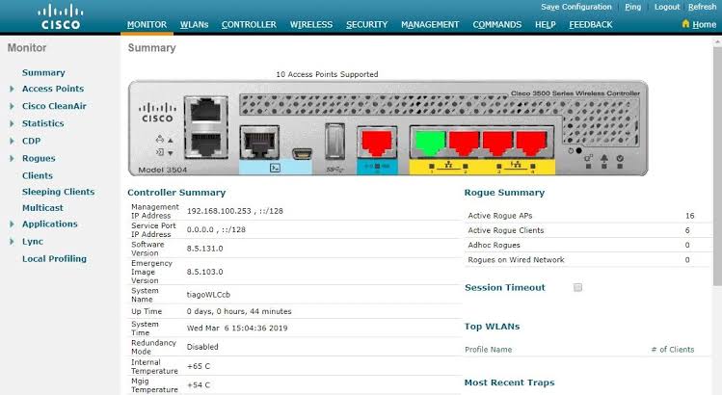Open the FEEDBACK menu tab
Screen dimensions: 722x395
591,24
